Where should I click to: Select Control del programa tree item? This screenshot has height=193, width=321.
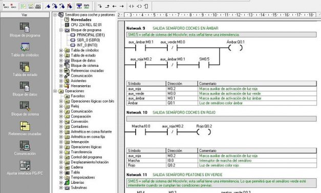87,157
